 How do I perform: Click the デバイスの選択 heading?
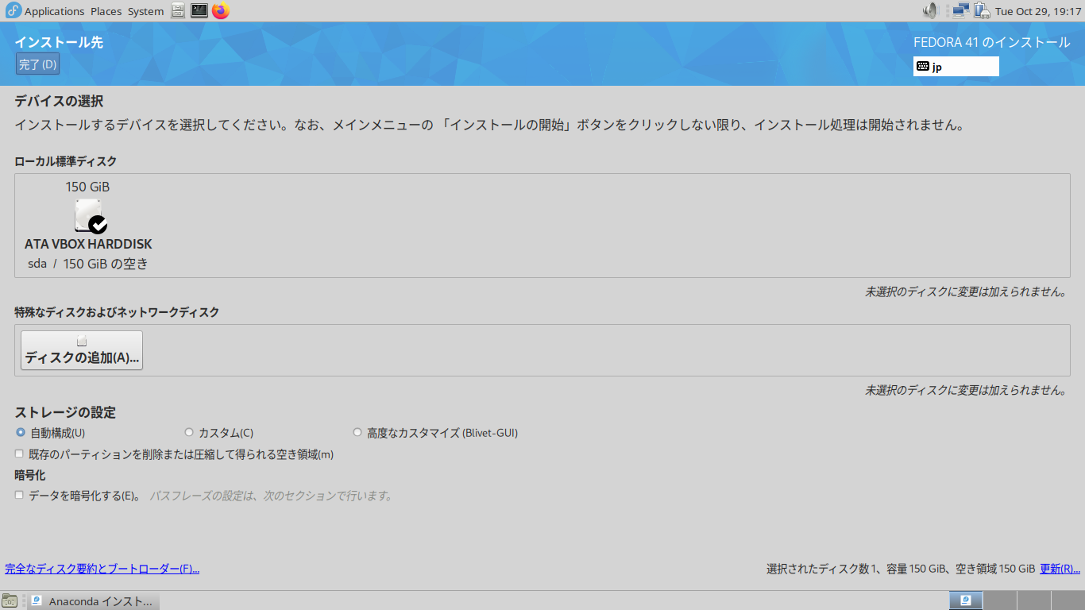(x=59, y=101)
